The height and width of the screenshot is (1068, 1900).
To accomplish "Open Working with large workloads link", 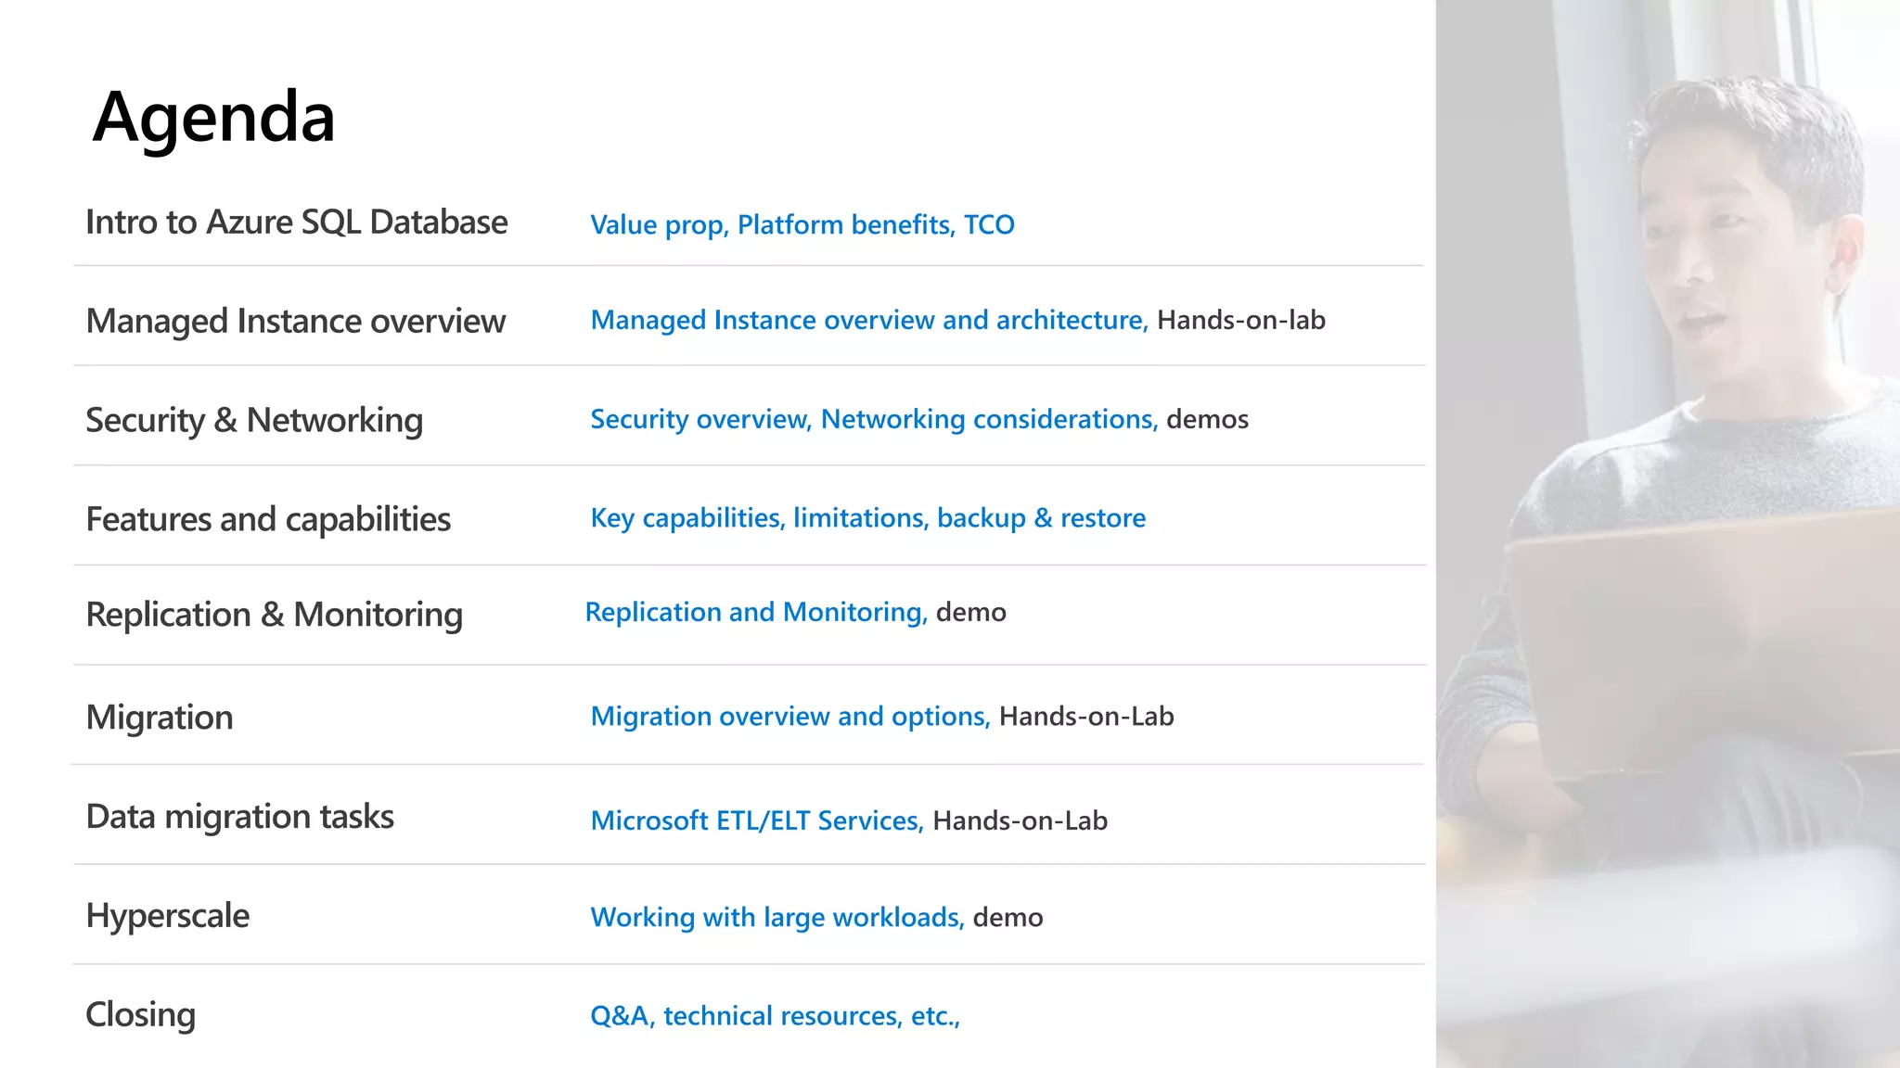I will click(777, 917).
